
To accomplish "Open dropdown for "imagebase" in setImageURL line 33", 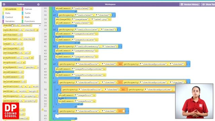I will pos(73,19).
